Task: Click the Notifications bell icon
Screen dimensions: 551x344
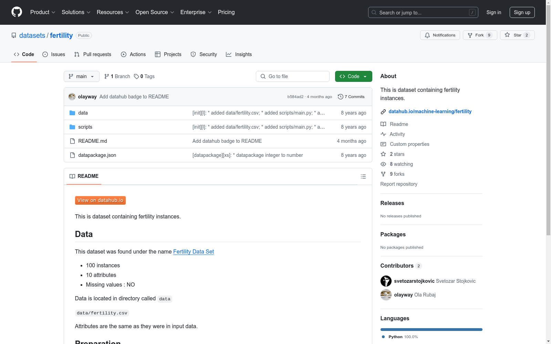Action: [x=427, y=35]
